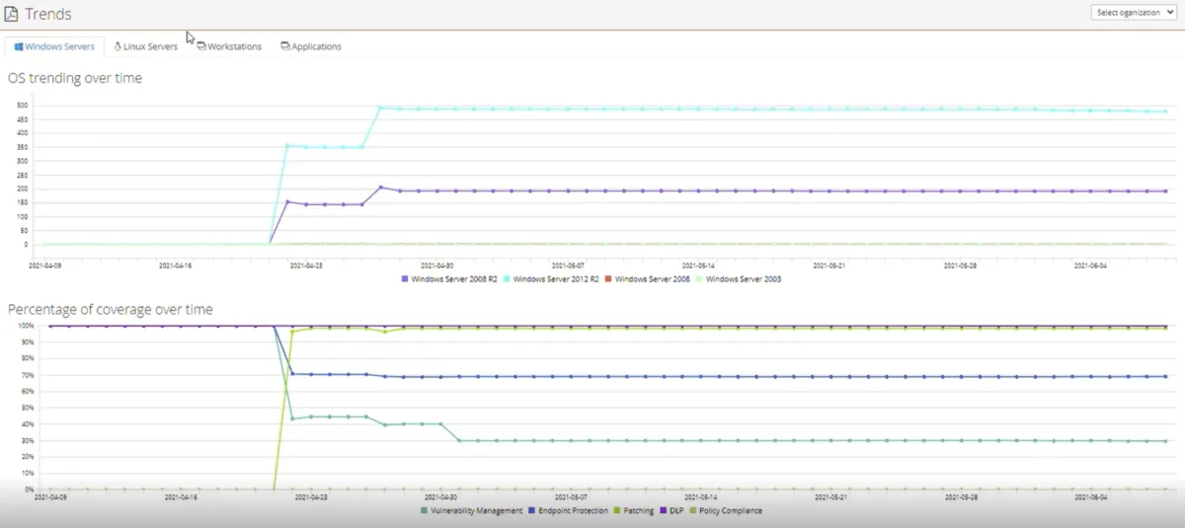Click the monitor icon on Workstations tab
Screen dimensions: 1185x528
click(x=201, y=45)
